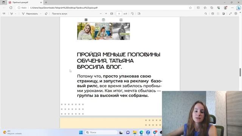Click first post thumbnail of woman outdoors

pos(86,31)
